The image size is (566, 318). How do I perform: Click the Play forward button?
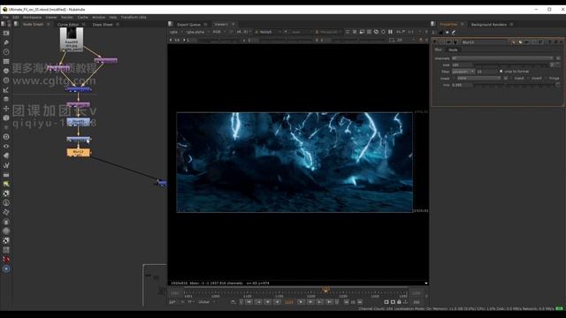point(301,302)
